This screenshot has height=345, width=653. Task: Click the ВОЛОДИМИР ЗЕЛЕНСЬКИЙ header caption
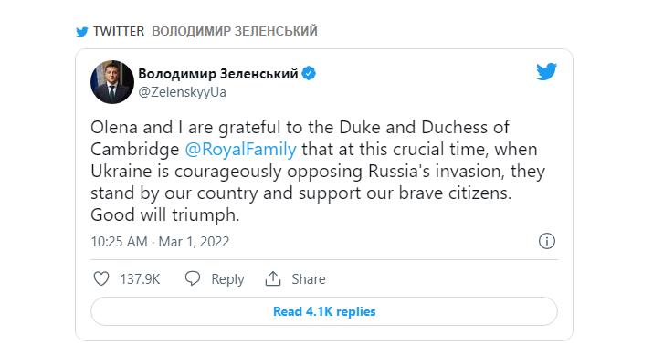click(x=235, y=31)
